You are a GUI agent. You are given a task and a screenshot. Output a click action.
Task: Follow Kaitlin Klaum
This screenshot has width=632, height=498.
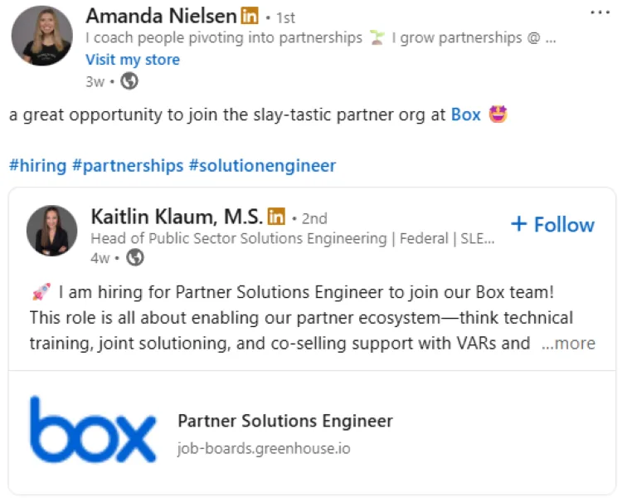click(x=552, y=225)
